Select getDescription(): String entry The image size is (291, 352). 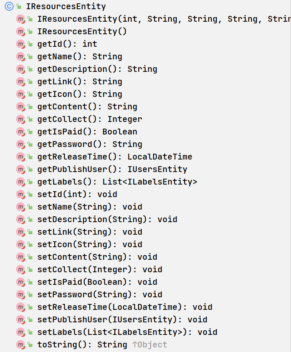97,69
